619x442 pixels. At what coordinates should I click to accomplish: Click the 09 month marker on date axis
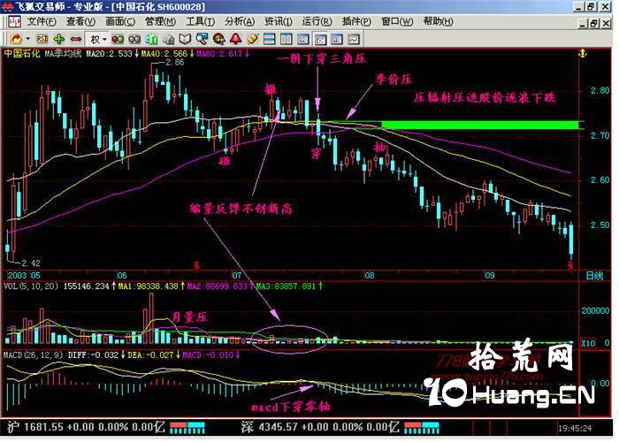(490, 275)
